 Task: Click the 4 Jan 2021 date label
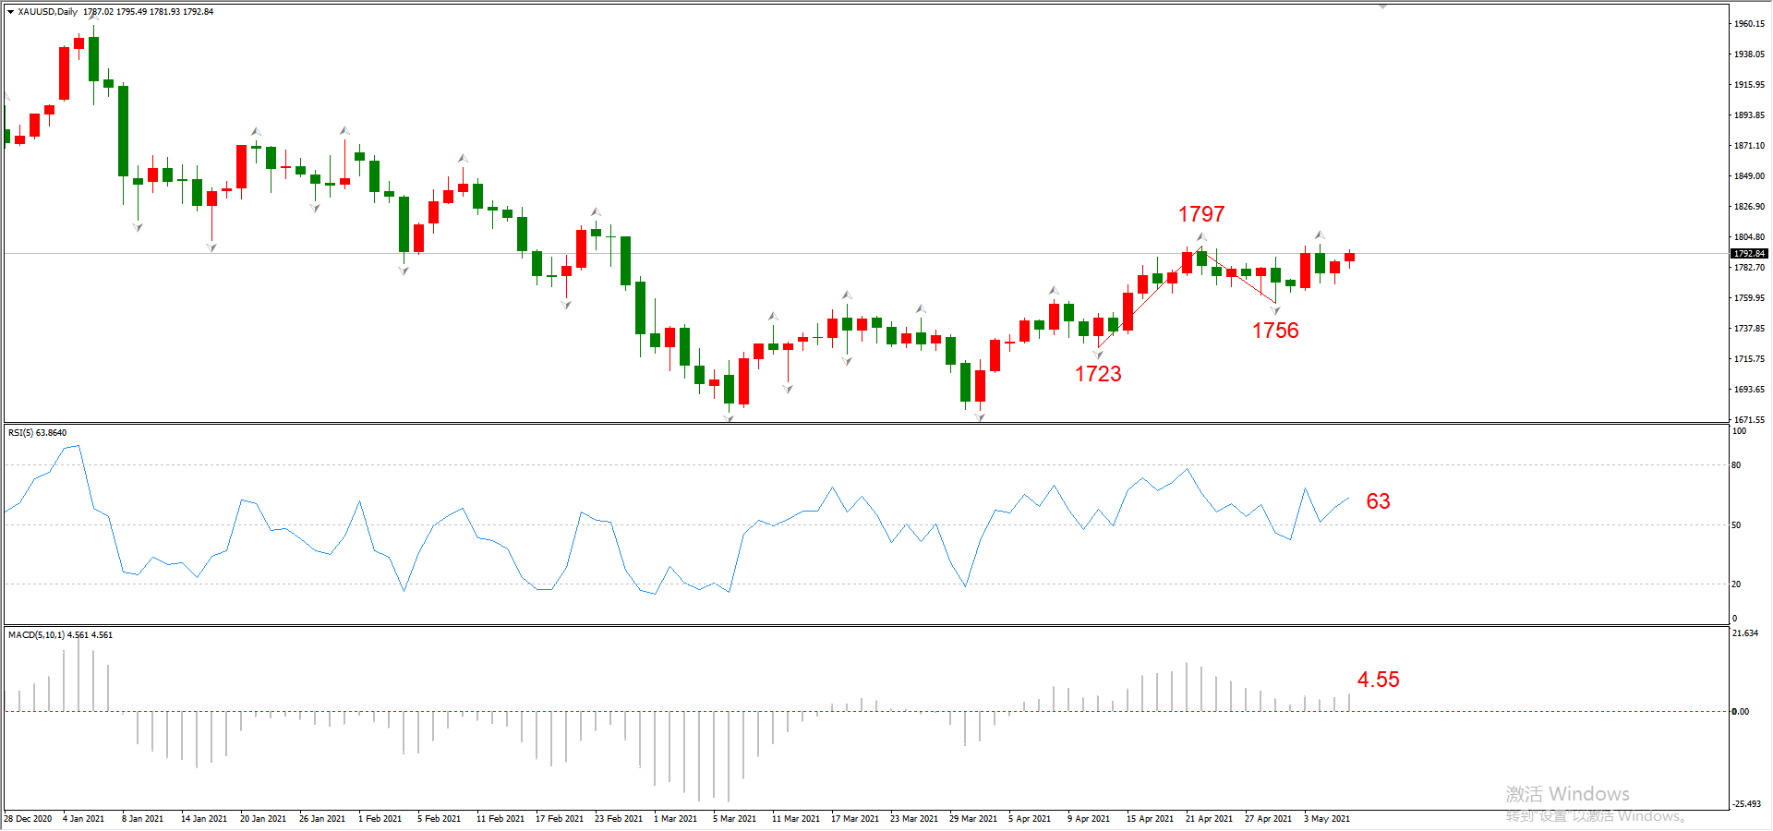pos(83,819)
